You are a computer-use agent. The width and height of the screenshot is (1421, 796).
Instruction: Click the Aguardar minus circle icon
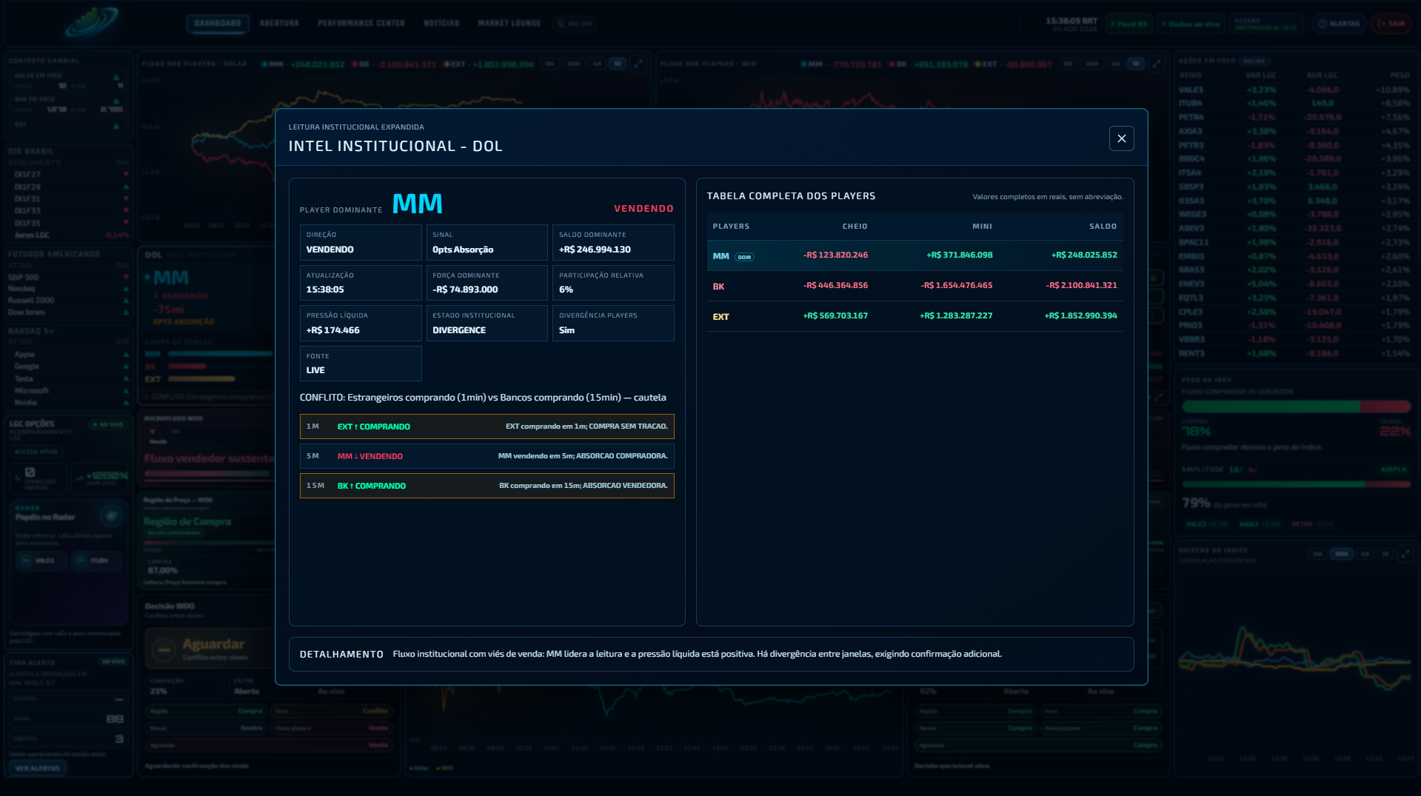164,649
